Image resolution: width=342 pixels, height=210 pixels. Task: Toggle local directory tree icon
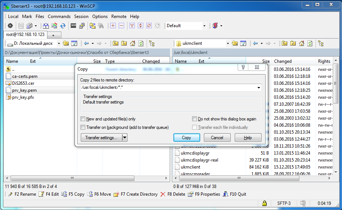click(x=152, y=43)
